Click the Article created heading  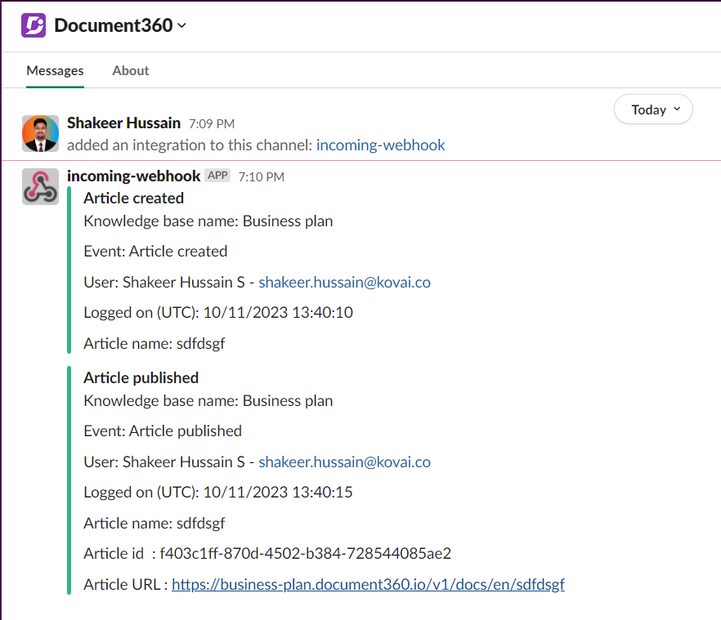click(x=133, y=198)
